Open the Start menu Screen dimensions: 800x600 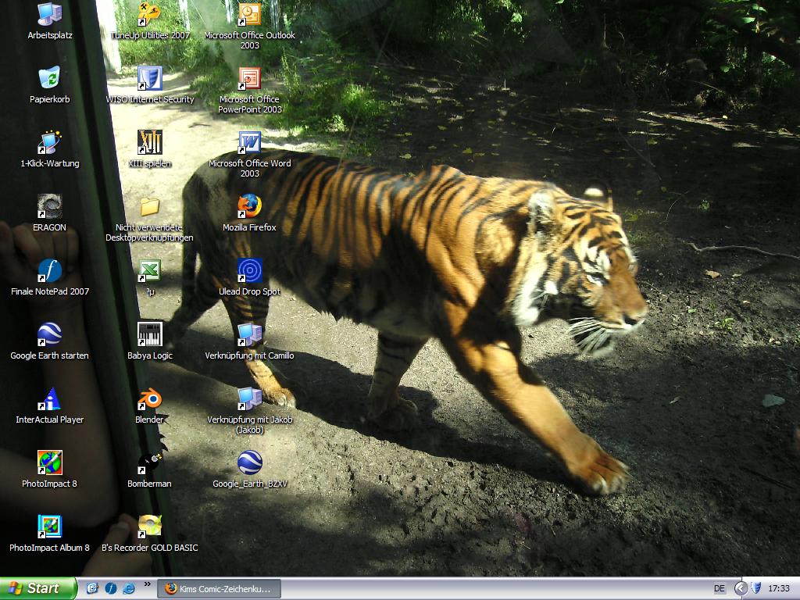click(x=38, y=588)
